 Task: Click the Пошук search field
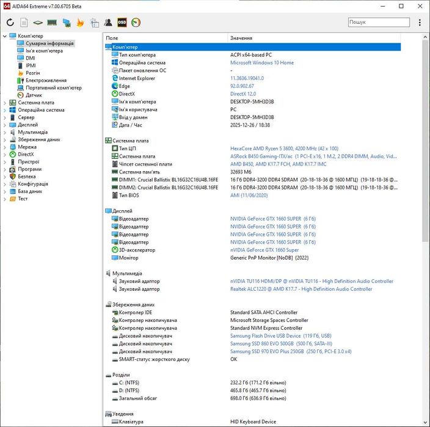[x=379, y=22]
